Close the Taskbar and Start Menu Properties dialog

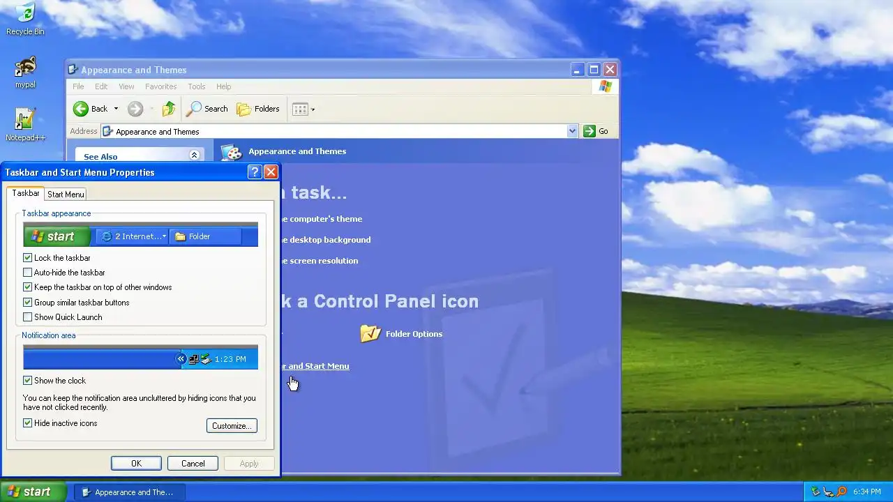point(271,172)
